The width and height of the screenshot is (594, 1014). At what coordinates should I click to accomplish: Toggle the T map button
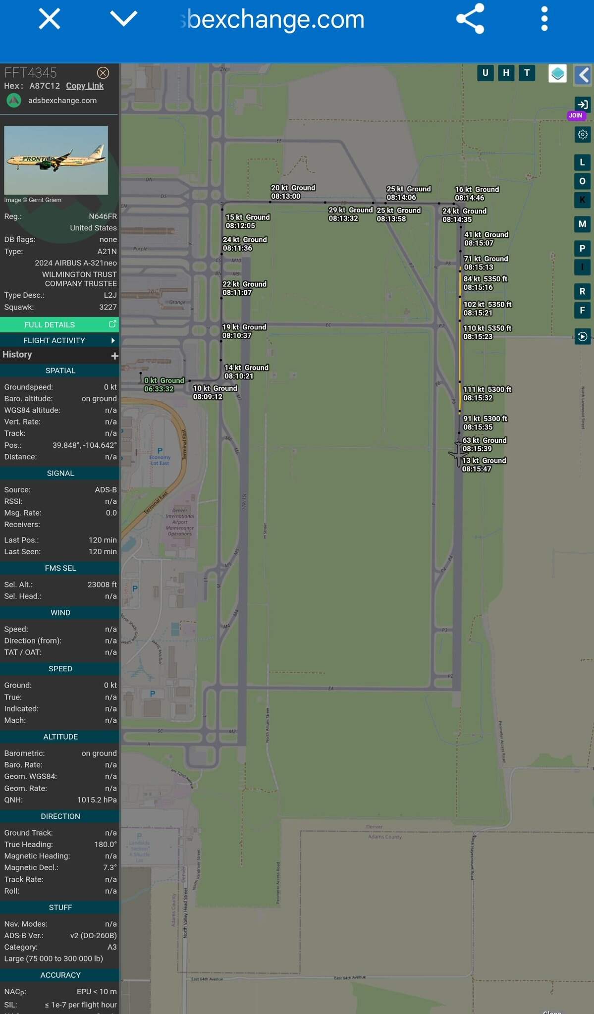click(x=527, y=73)
